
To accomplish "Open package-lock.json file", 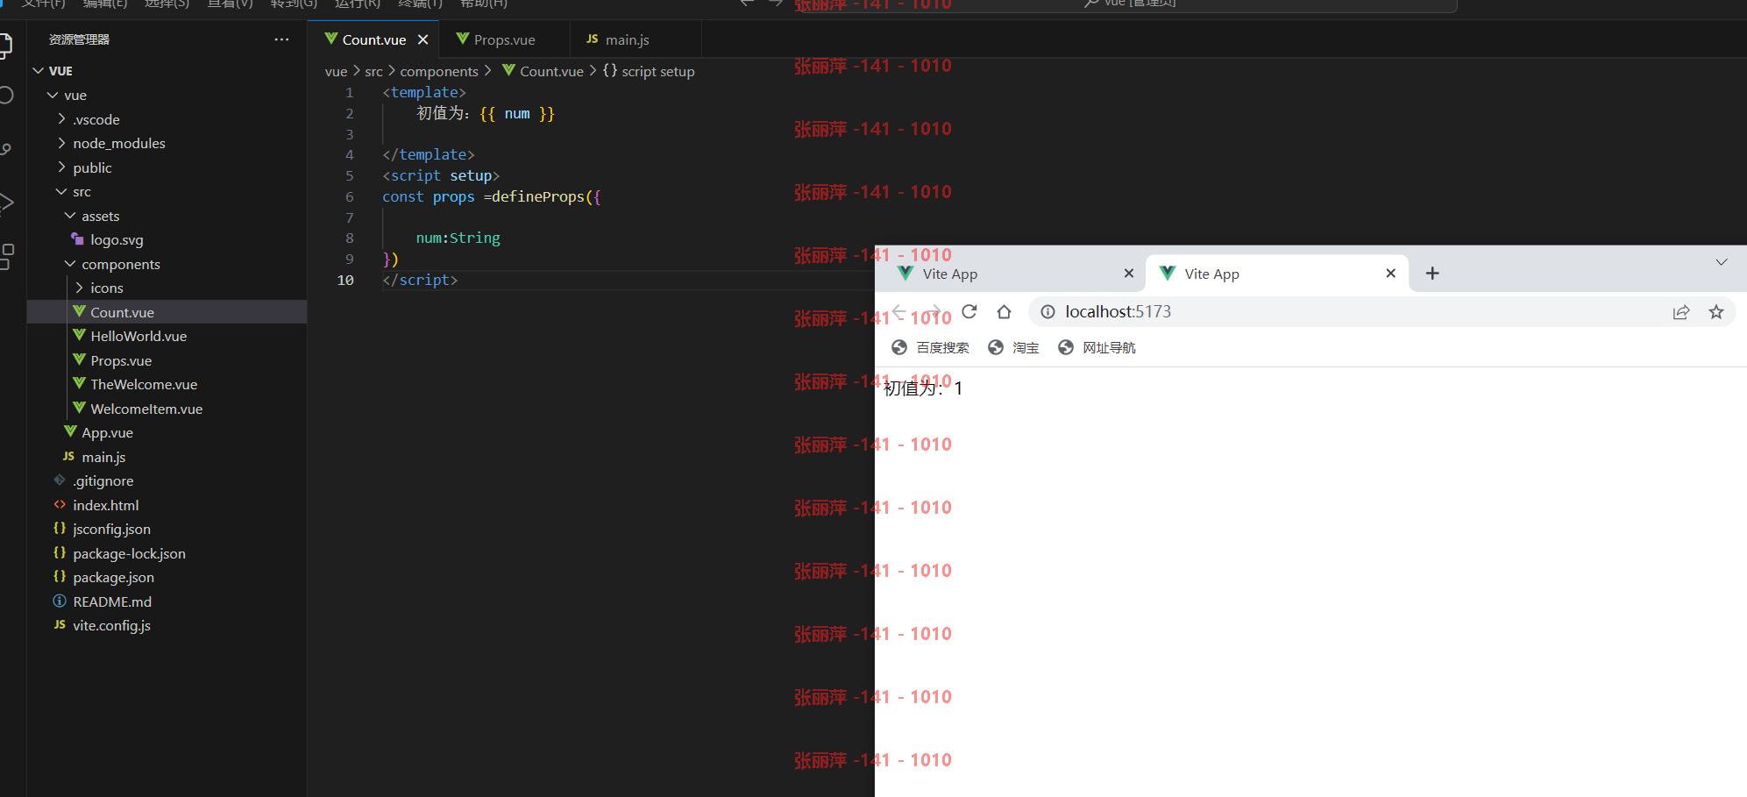I will tap(167, 553).
